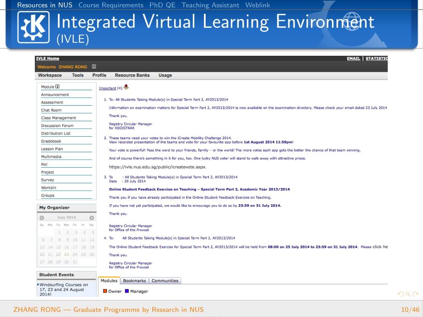Click the click here link in item 4

coord(380,247)
